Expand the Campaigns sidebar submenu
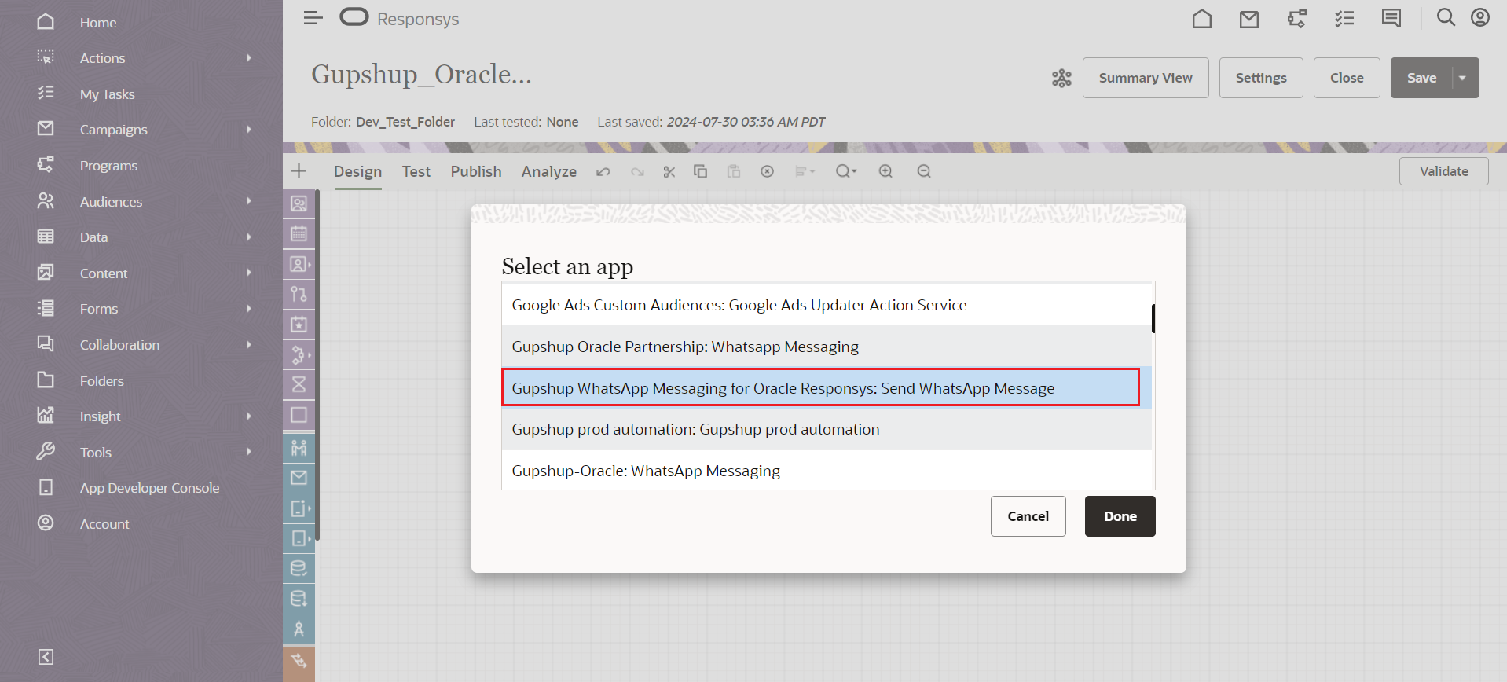 (248, 130)
